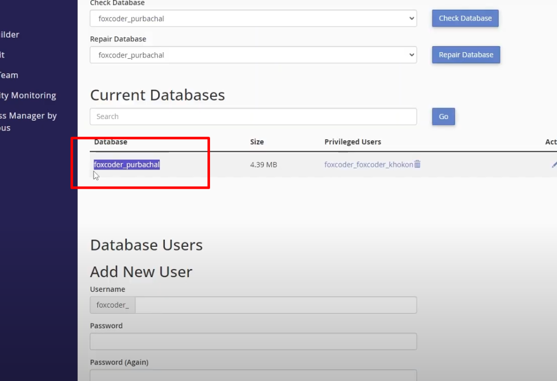Open the Builder item in the sidebar
This screenshot has width=557, height=381.
10,35
